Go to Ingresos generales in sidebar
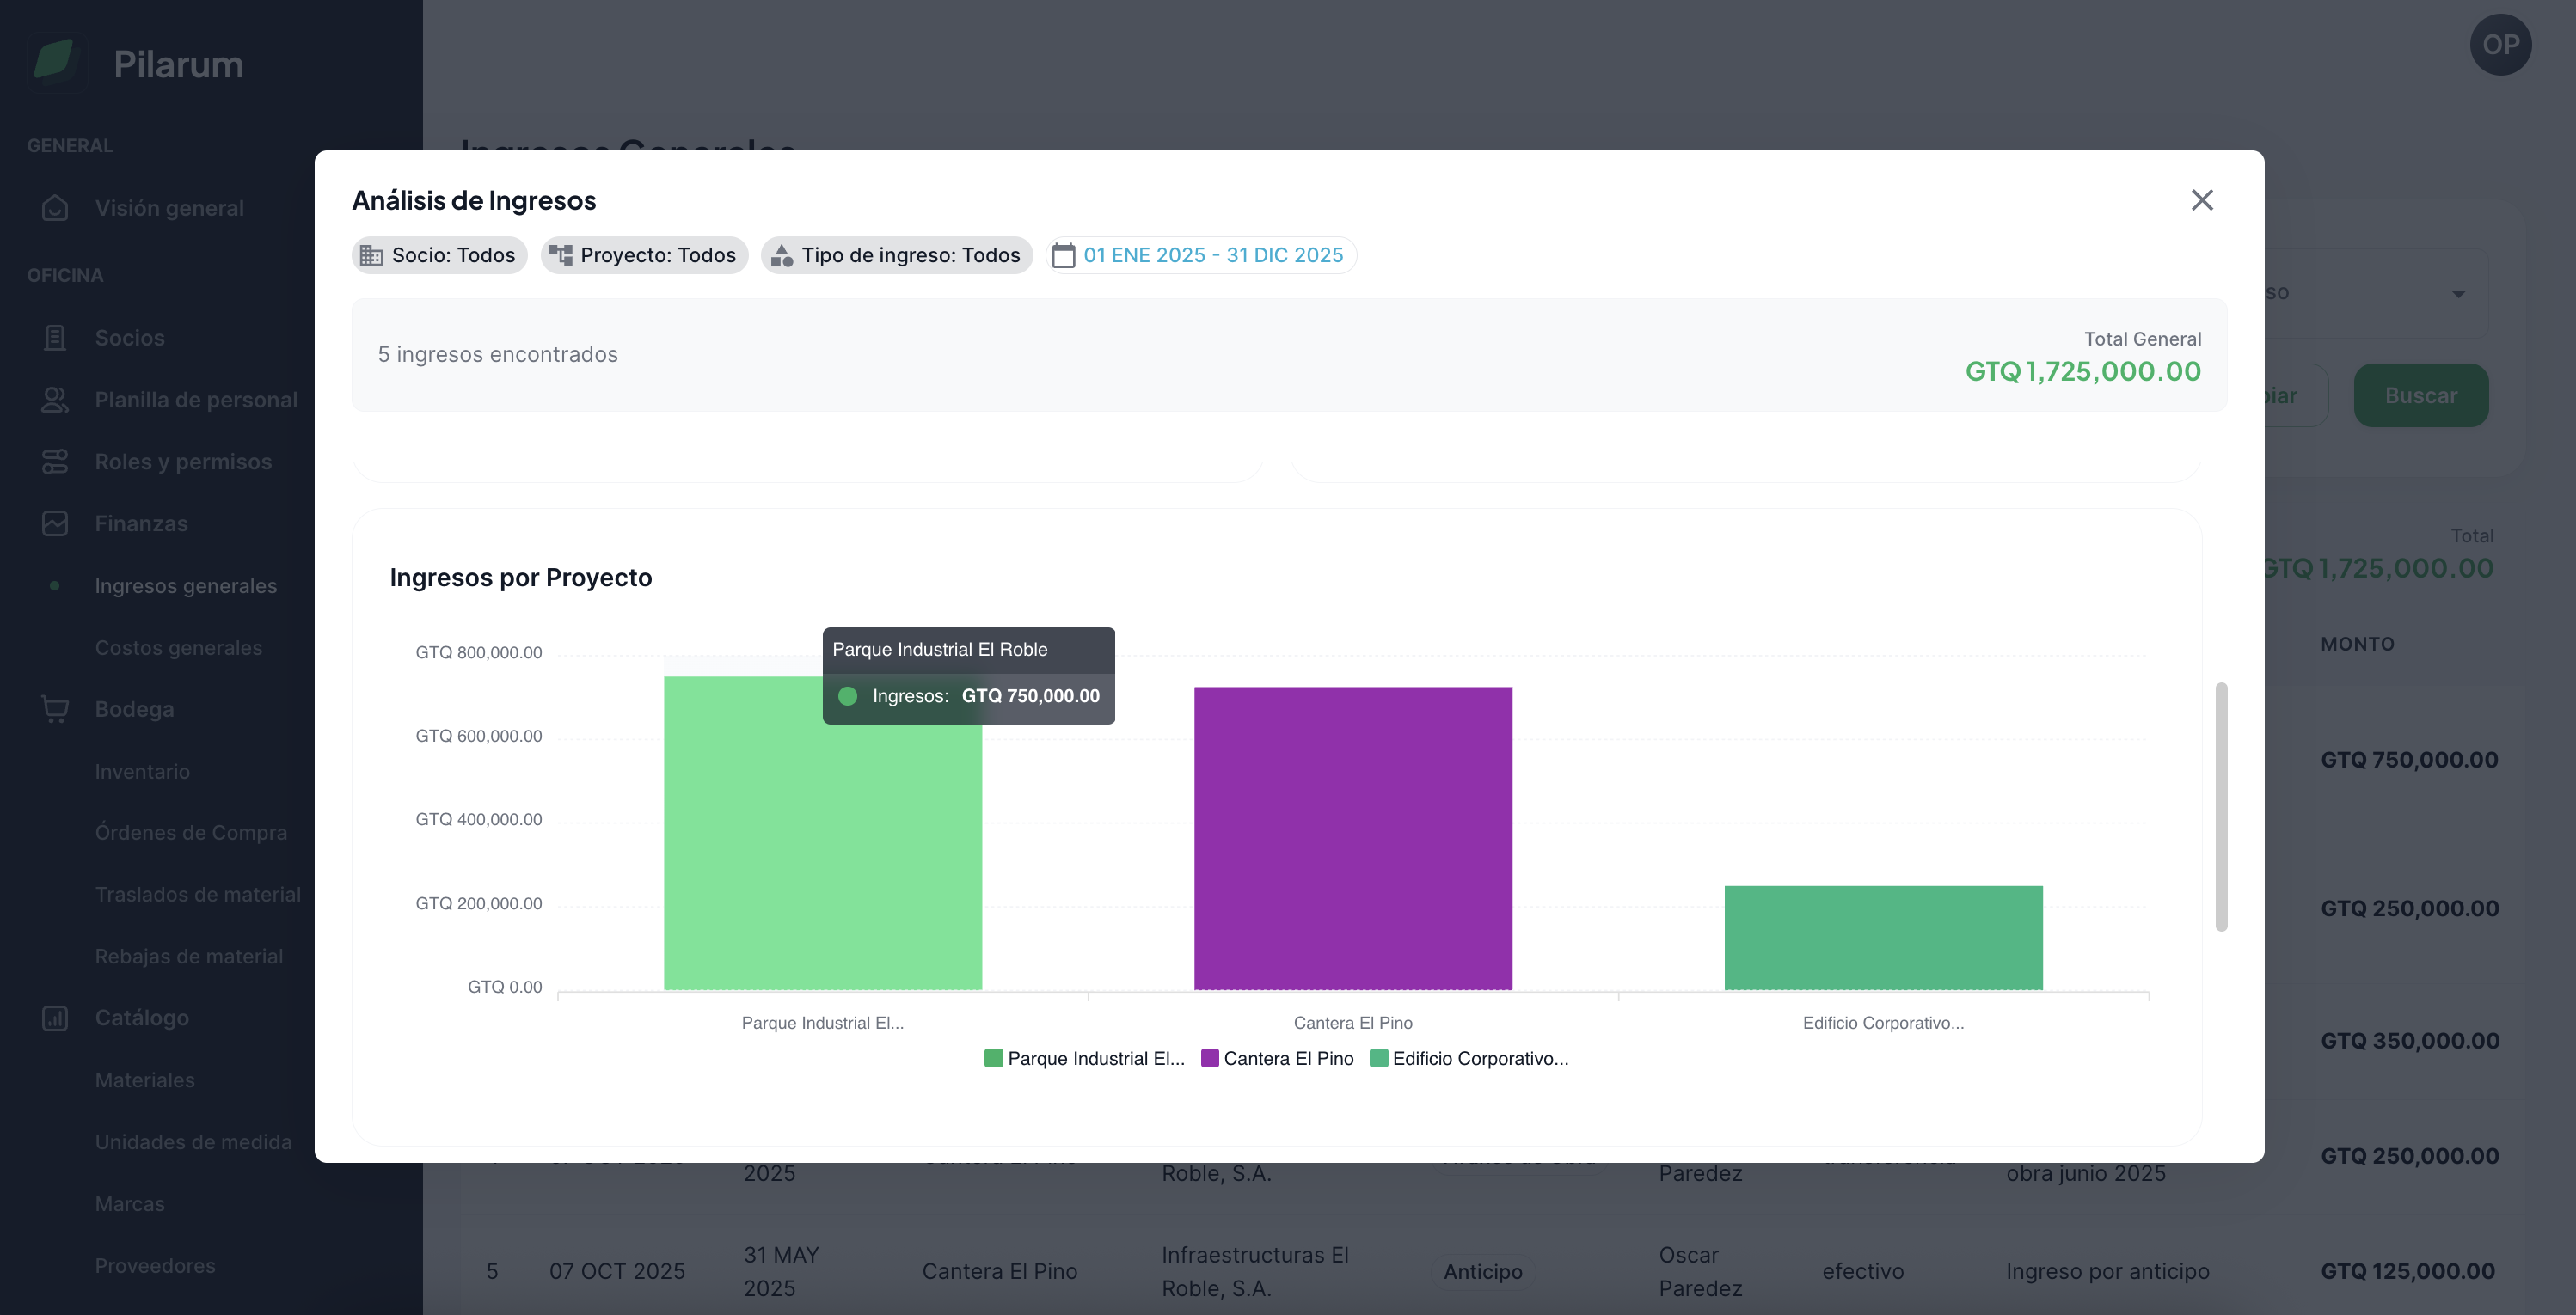This screenshot has height=1315, width=2576. coord(186,585)
